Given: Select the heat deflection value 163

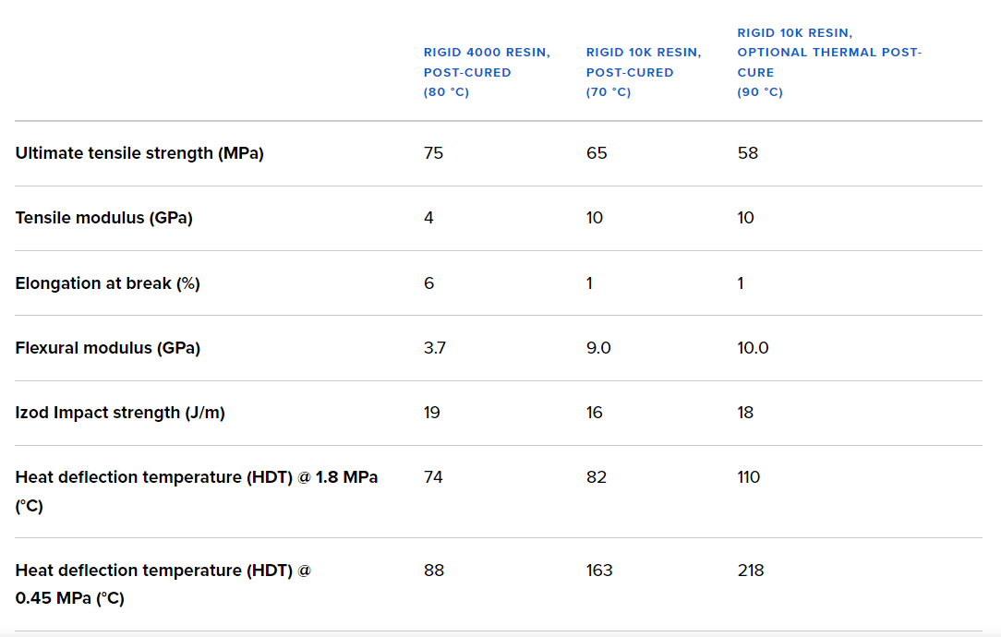Looking at the screenshot, I should pyautogui.click(x=599, y=571).
